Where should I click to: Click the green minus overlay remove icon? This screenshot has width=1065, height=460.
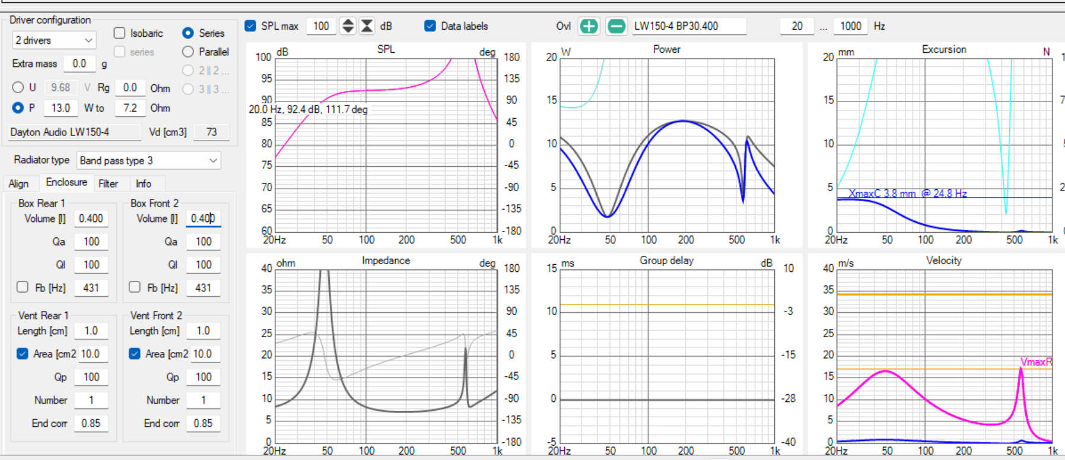616,26
